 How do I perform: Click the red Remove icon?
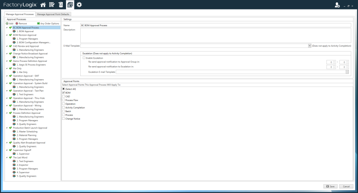click(x=17, y=23)
